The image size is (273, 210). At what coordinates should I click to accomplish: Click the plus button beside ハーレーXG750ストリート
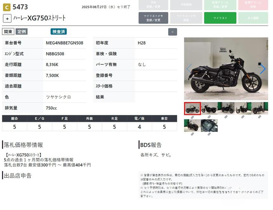(7, 18)
